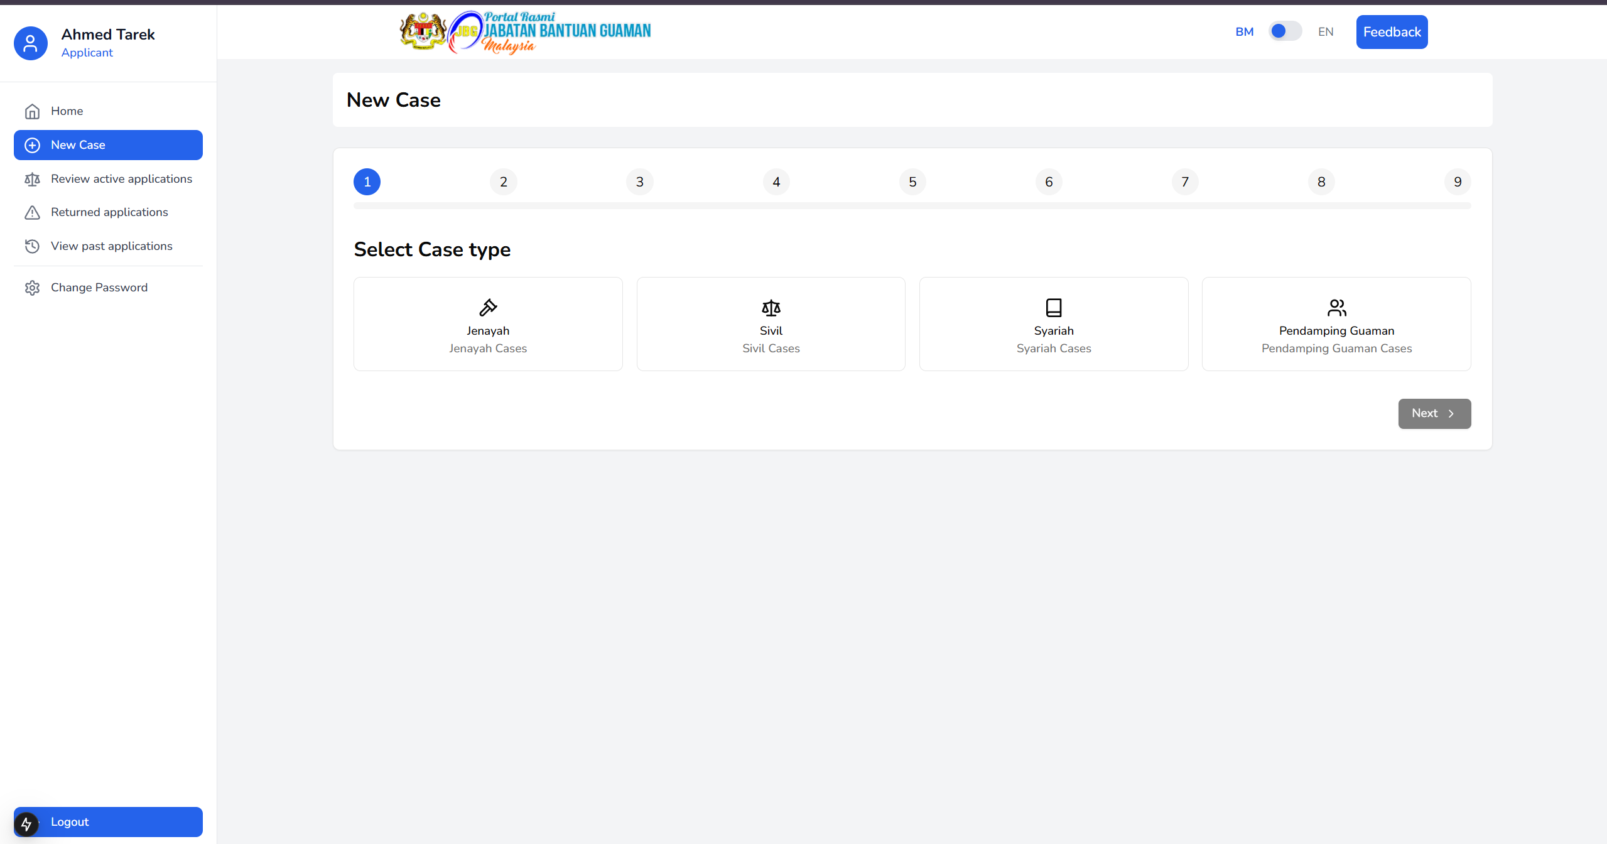Open View past applications menu item
The height and width of the screenshot is (844, 1607).
coord(111,246)
